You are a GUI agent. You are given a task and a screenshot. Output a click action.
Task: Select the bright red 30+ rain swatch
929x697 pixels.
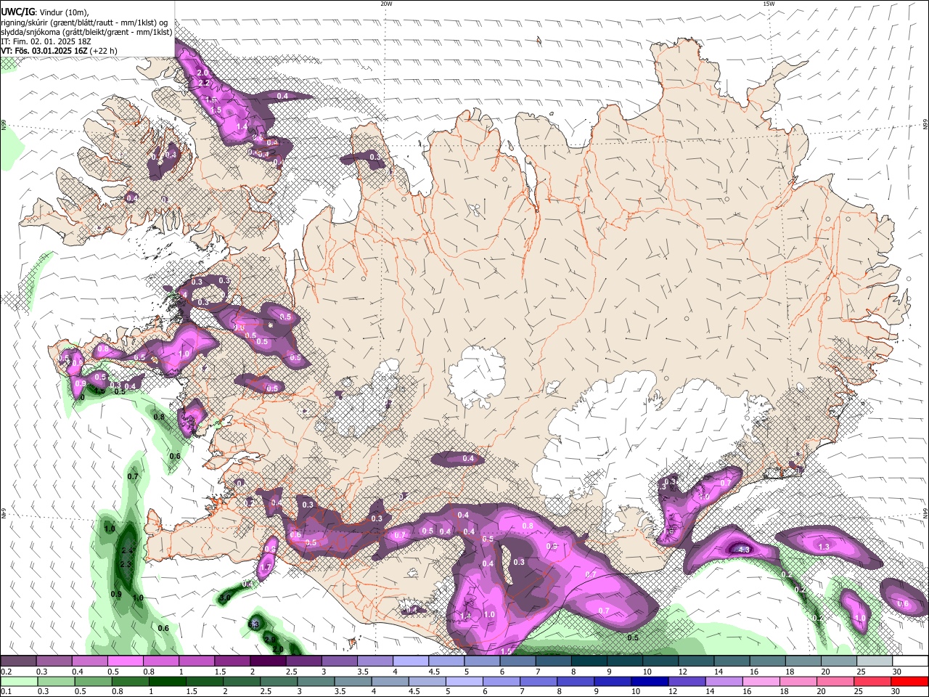[x=909, y=681]
